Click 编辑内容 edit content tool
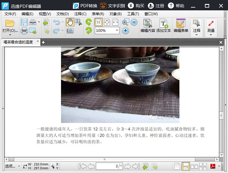This screenshot has height=173, width=228. [x=148, y=25]
